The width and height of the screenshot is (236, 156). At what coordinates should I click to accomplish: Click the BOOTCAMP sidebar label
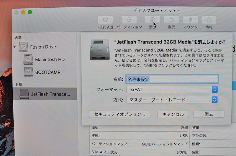(x=48, y=72)
